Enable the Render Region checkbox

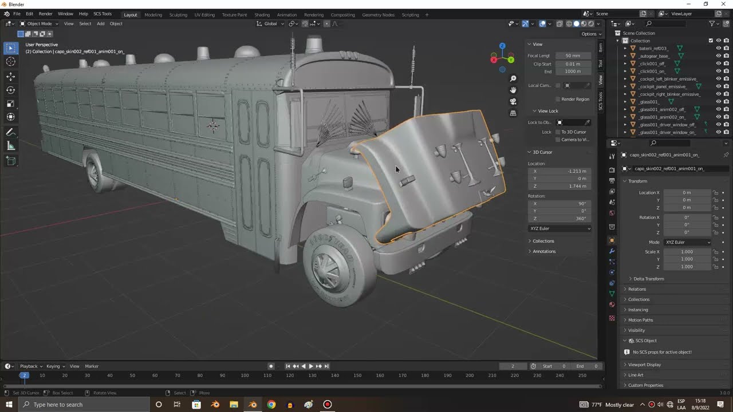point(558,99)
